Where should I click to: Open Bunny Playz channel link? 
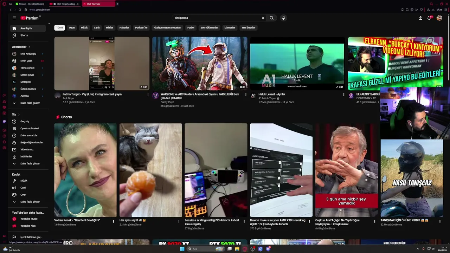[167, 102]
